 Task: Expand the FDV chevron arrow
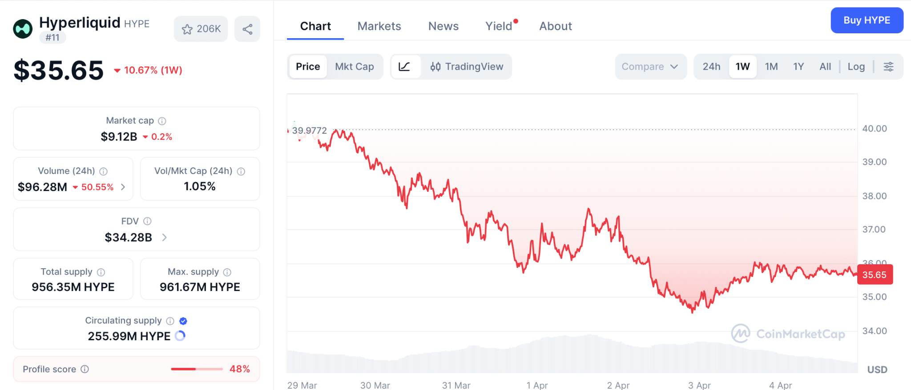165,238
